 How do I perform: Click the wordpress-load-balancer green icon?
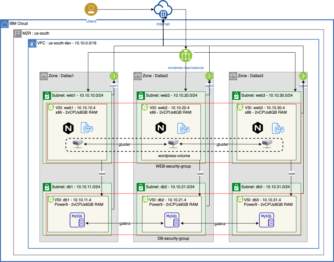coord(186,56)
